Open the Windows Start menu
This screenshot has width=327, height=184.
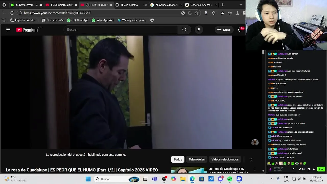click(88, 179)
